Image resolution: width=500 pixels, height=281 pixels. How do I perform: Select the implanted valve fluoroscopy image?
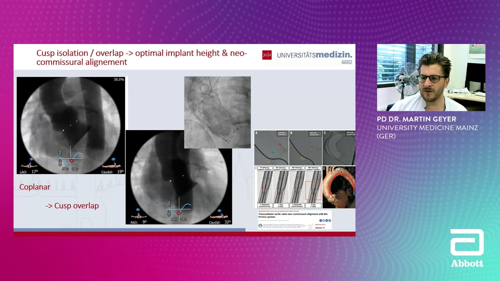[x=217, y=112]
